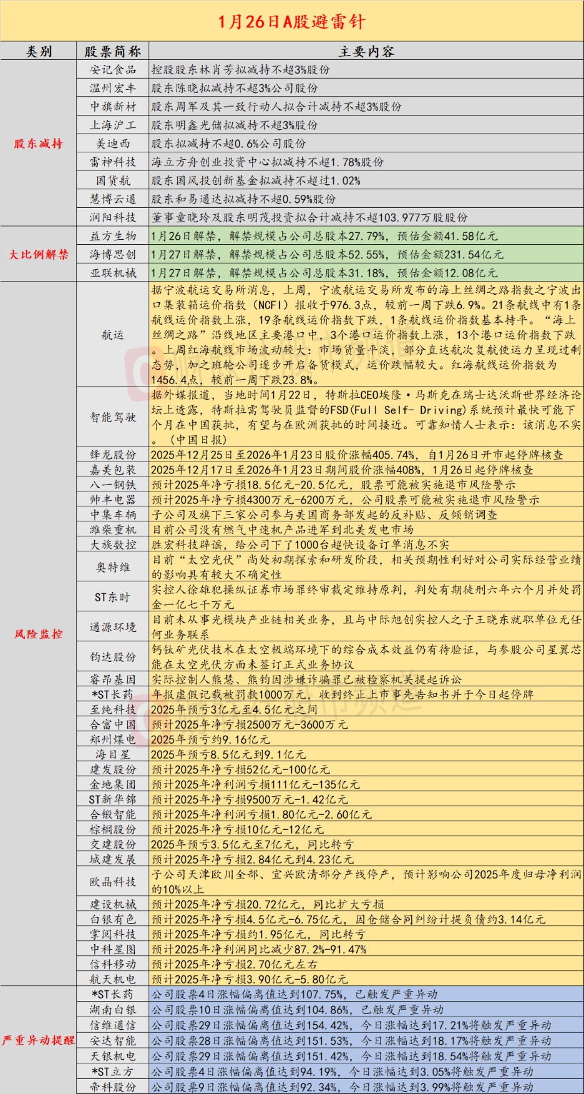This screenshot has width=584, height=1094.
Task: Select the 海博思创 stock name cell
Action: [x=112, y=254]
